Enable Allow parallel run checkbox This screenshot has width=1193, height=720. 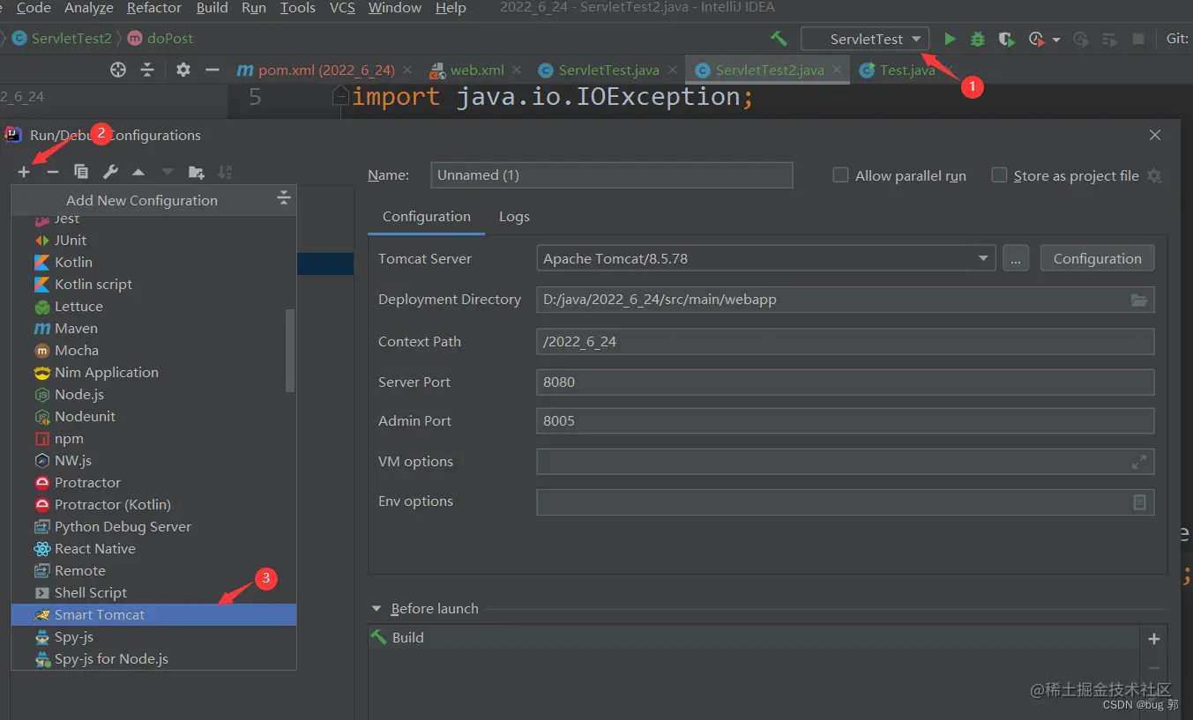(x=840, y=174)
